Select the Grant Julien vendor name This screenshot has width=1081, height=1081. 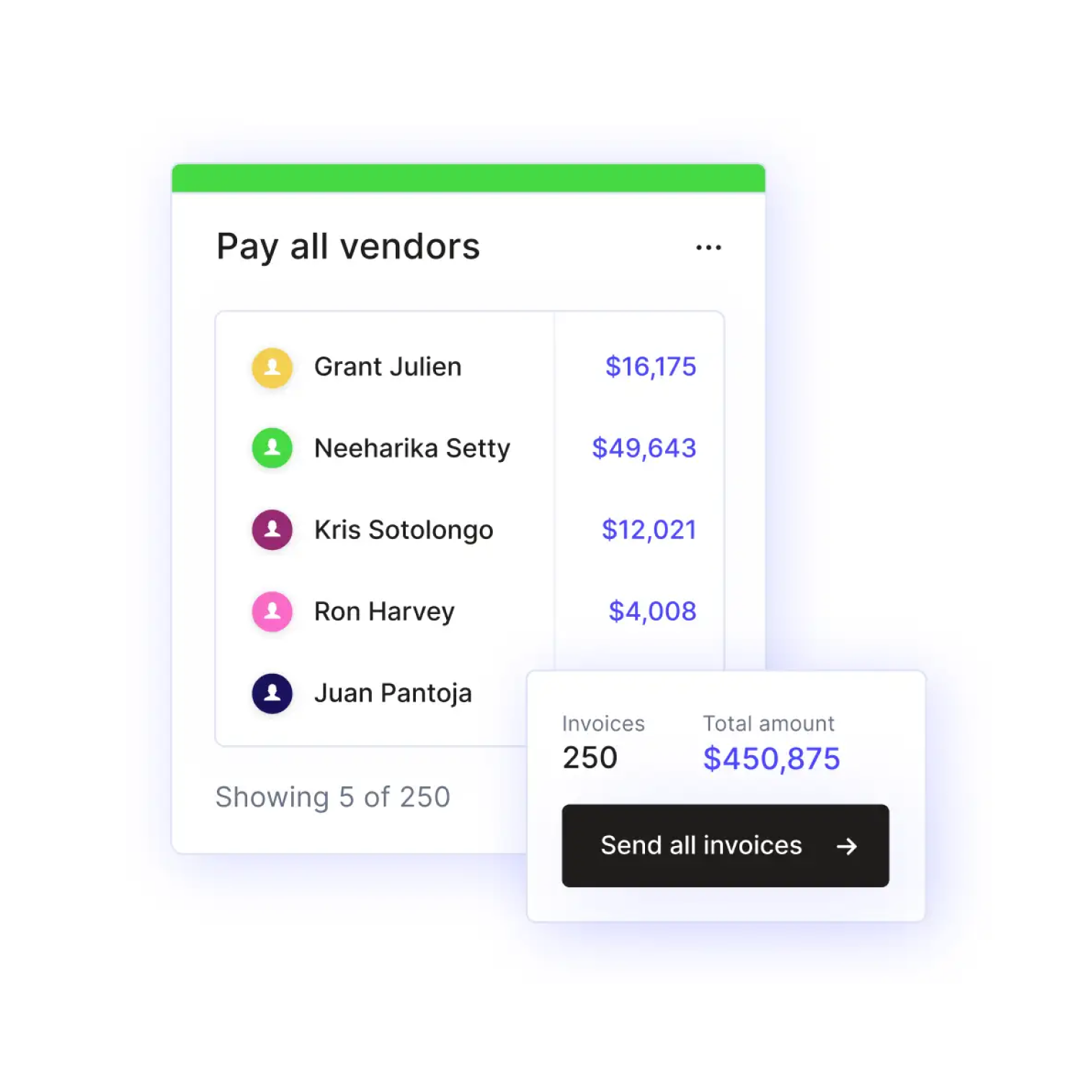pos(388,367)
